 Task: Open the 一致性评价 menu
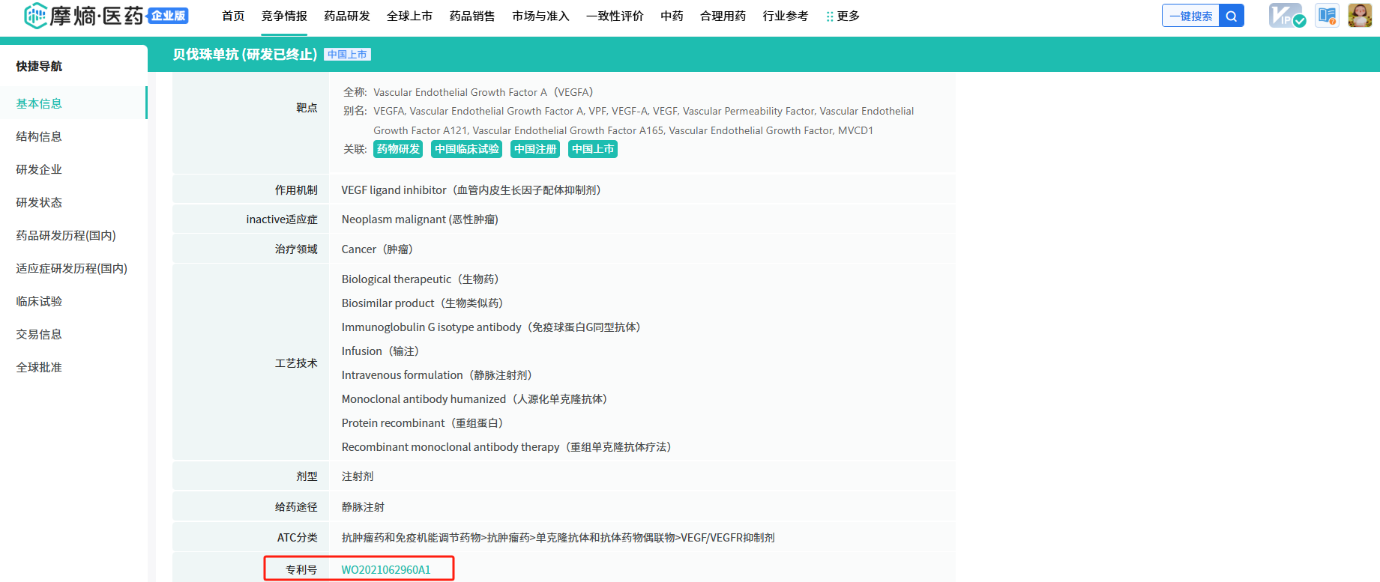point(615,16)
